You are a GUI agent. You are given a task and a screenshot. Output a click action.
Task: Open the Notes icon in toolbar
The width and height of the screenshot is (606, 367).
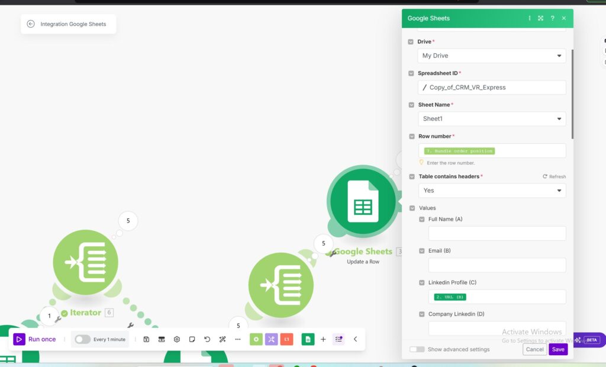[x=192, y=339]
